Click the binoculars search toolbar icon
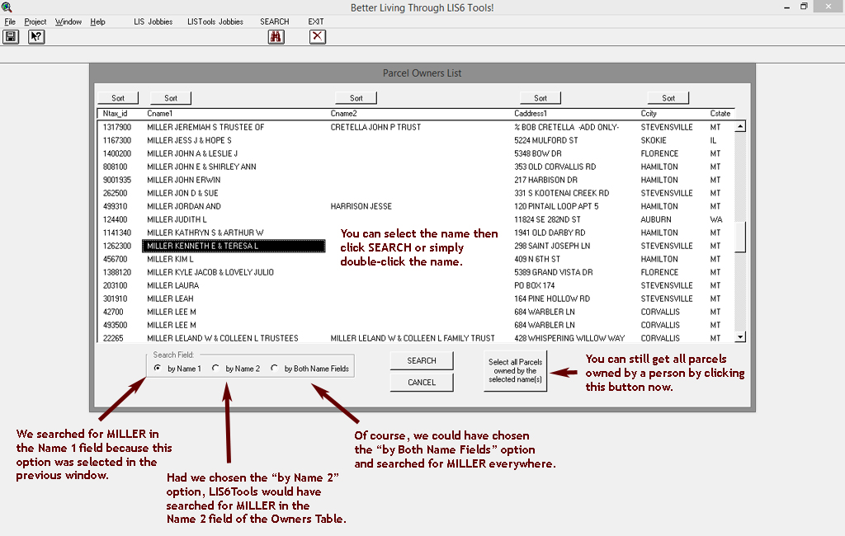The width and height of the screenshot is (845, 536). click(x=276, y=36)
